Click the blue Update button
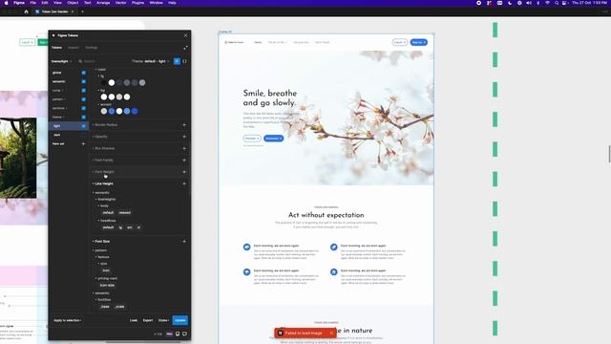 tap(180, 320)
